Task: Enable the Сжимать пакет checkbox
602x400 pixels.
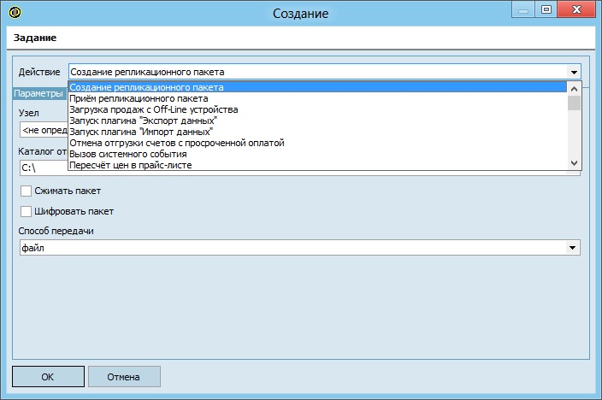Action: coord(26,191)
